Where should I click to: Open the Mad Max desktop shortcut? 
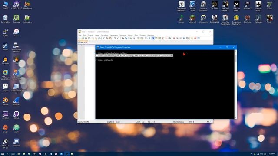(x=247, y=19)
